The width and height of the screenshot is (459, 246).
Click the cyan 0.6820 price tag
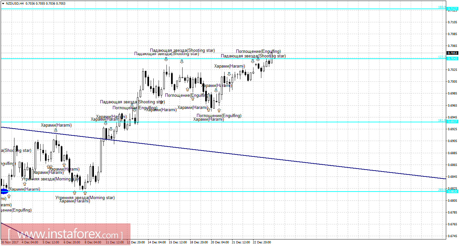452,192
